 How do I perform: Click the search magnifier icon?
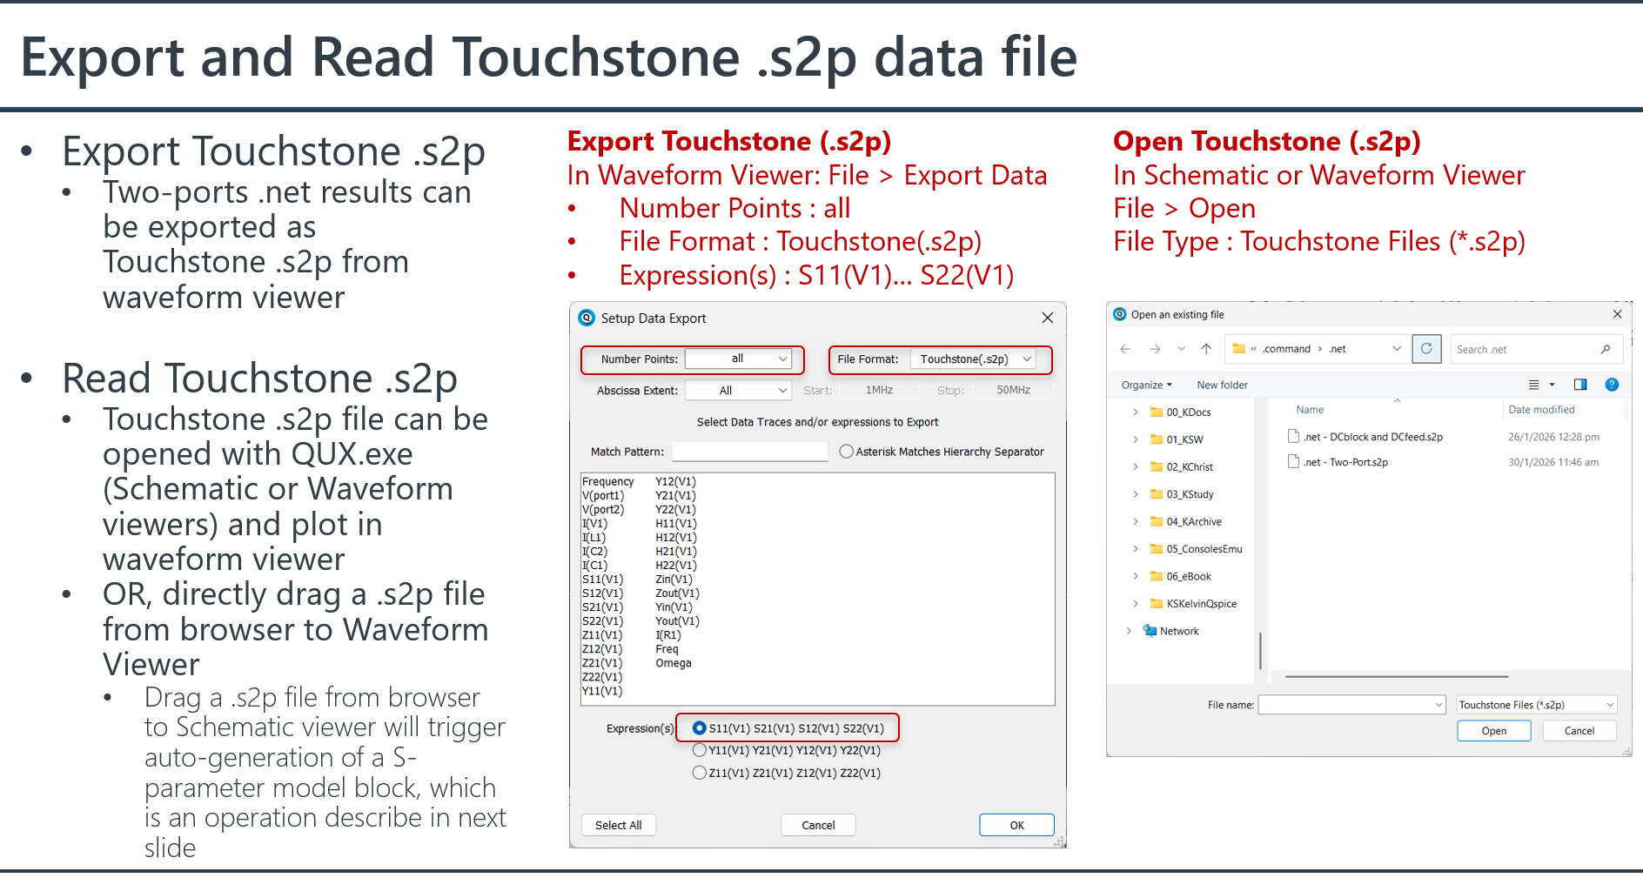tap(1606, 349)
